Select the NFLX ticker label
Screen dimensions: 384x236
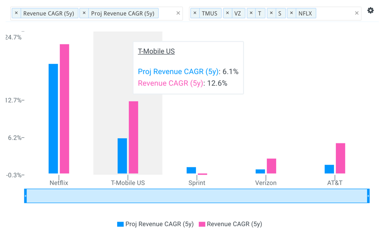305,13
